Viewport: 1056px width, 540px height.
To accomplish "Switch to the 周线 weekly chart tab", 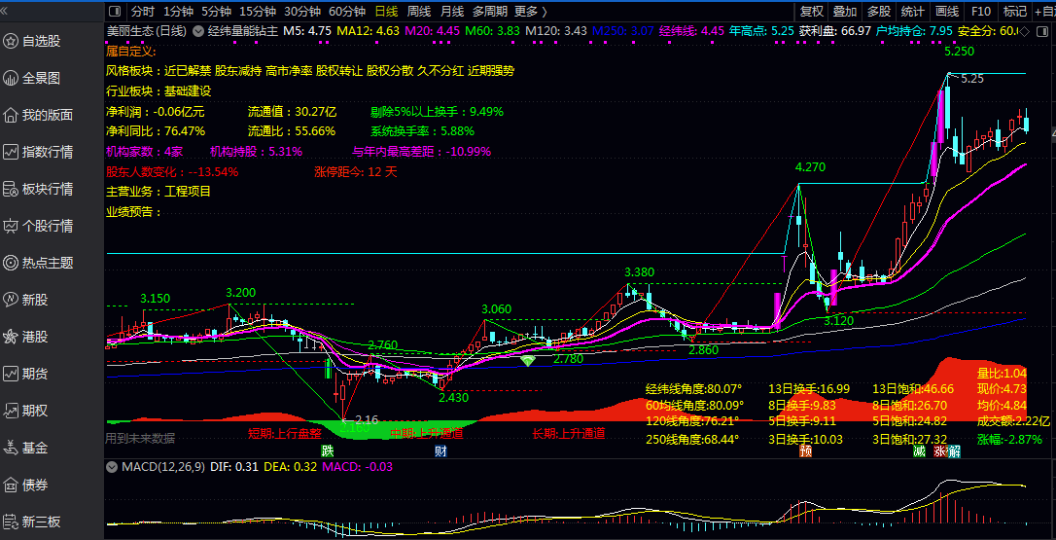I will [418, 12].
